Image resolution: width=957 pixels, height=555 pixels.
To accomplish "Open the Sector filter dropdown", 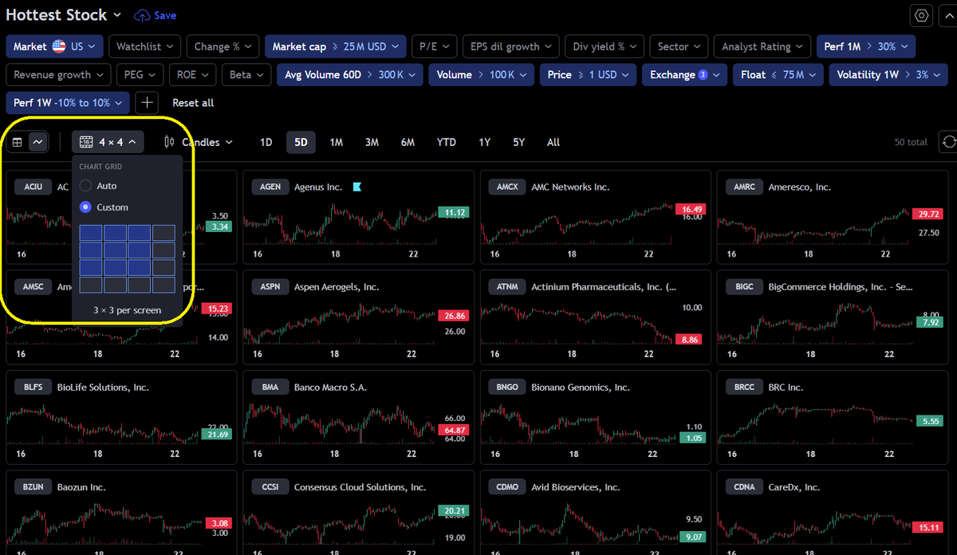I will pos(679,46).
